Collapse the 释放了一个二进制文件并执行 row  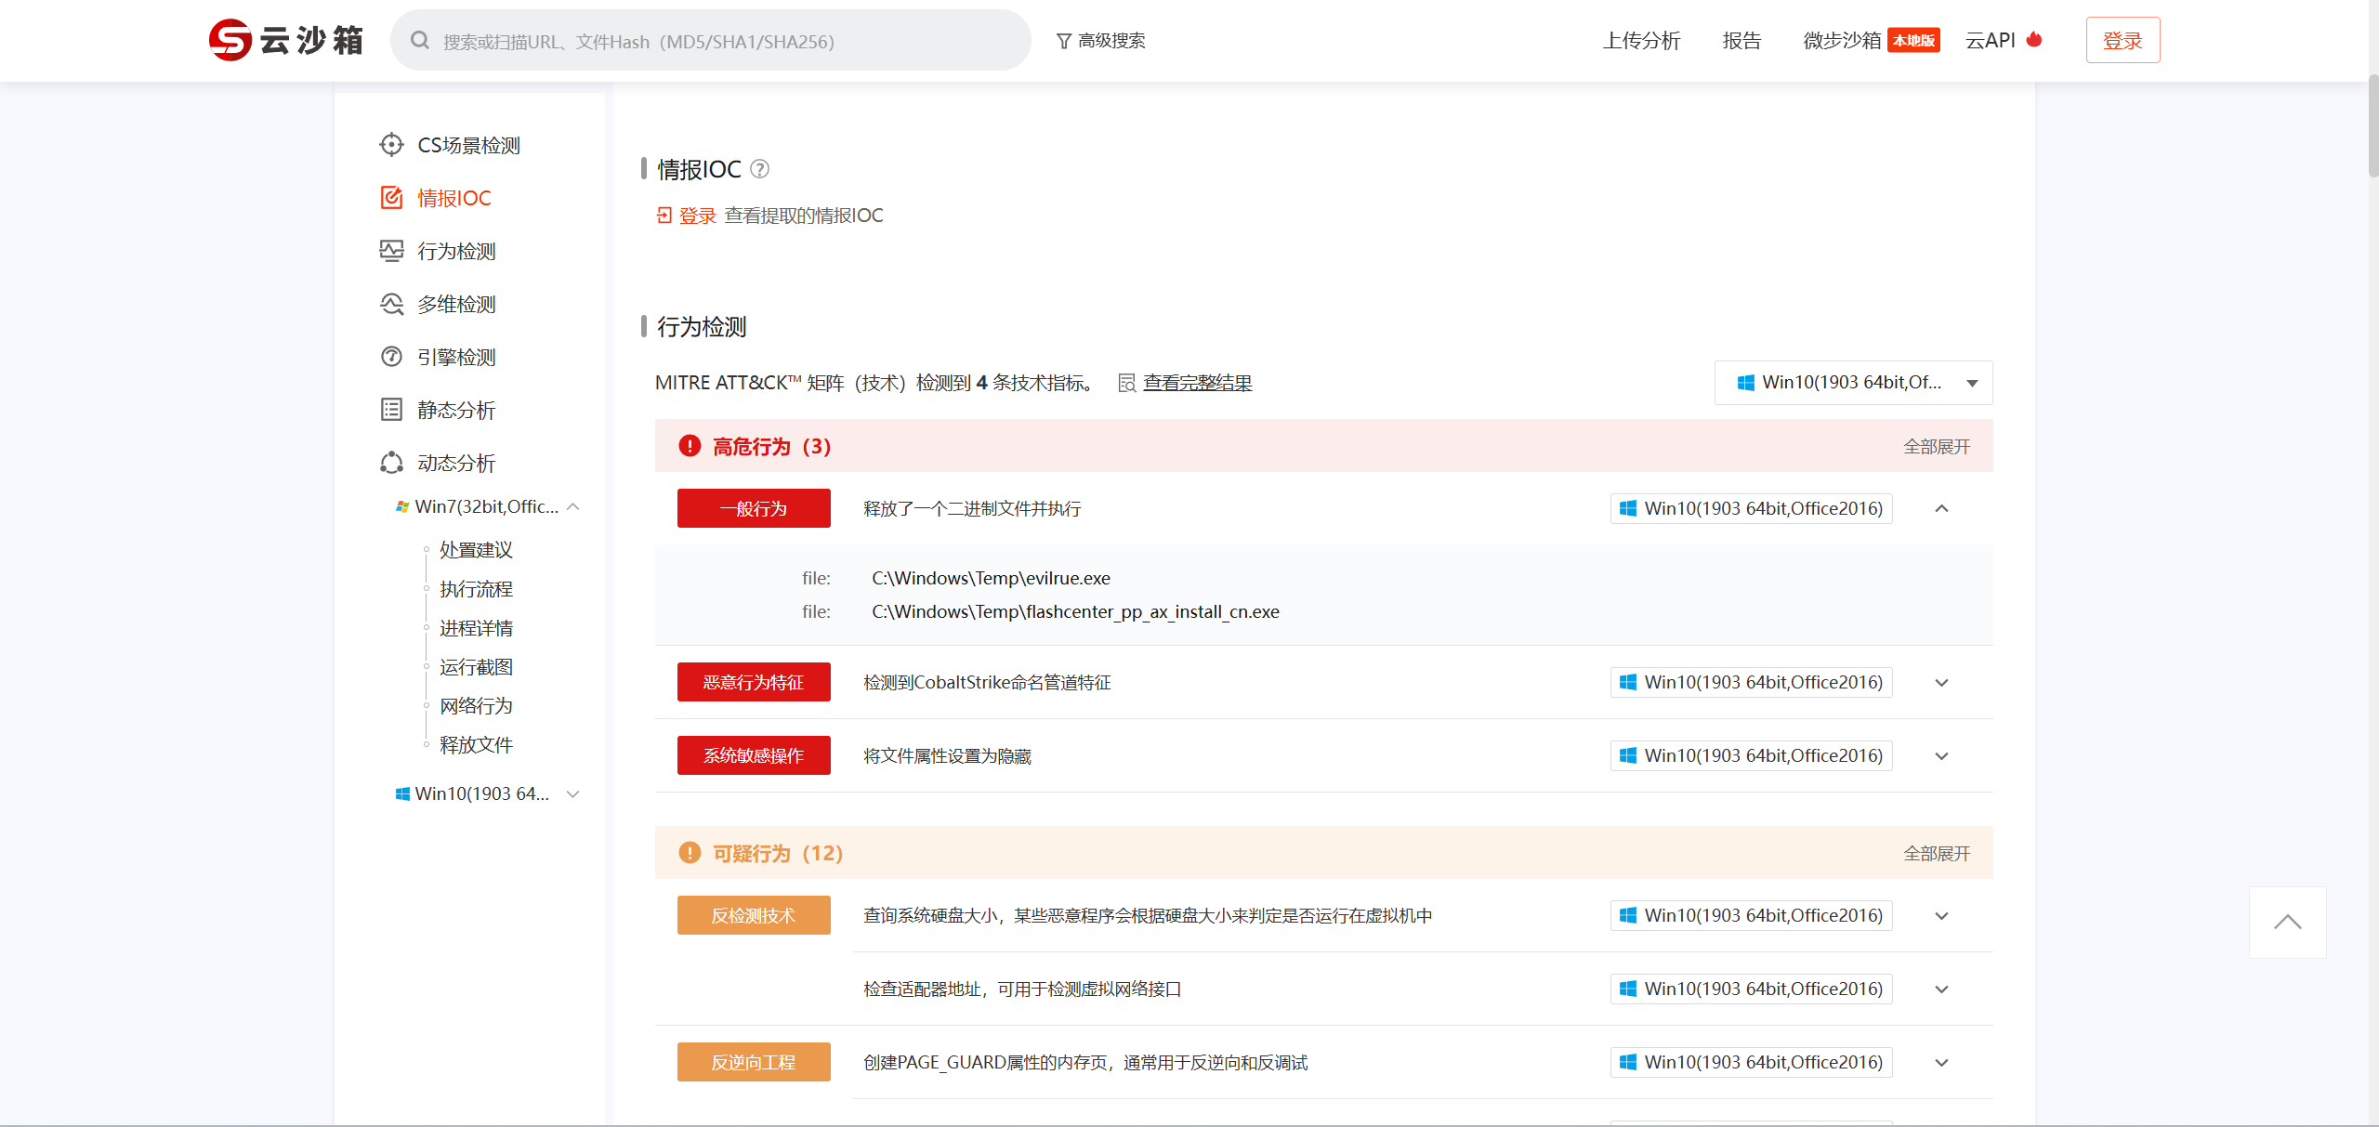(1941, 508)
